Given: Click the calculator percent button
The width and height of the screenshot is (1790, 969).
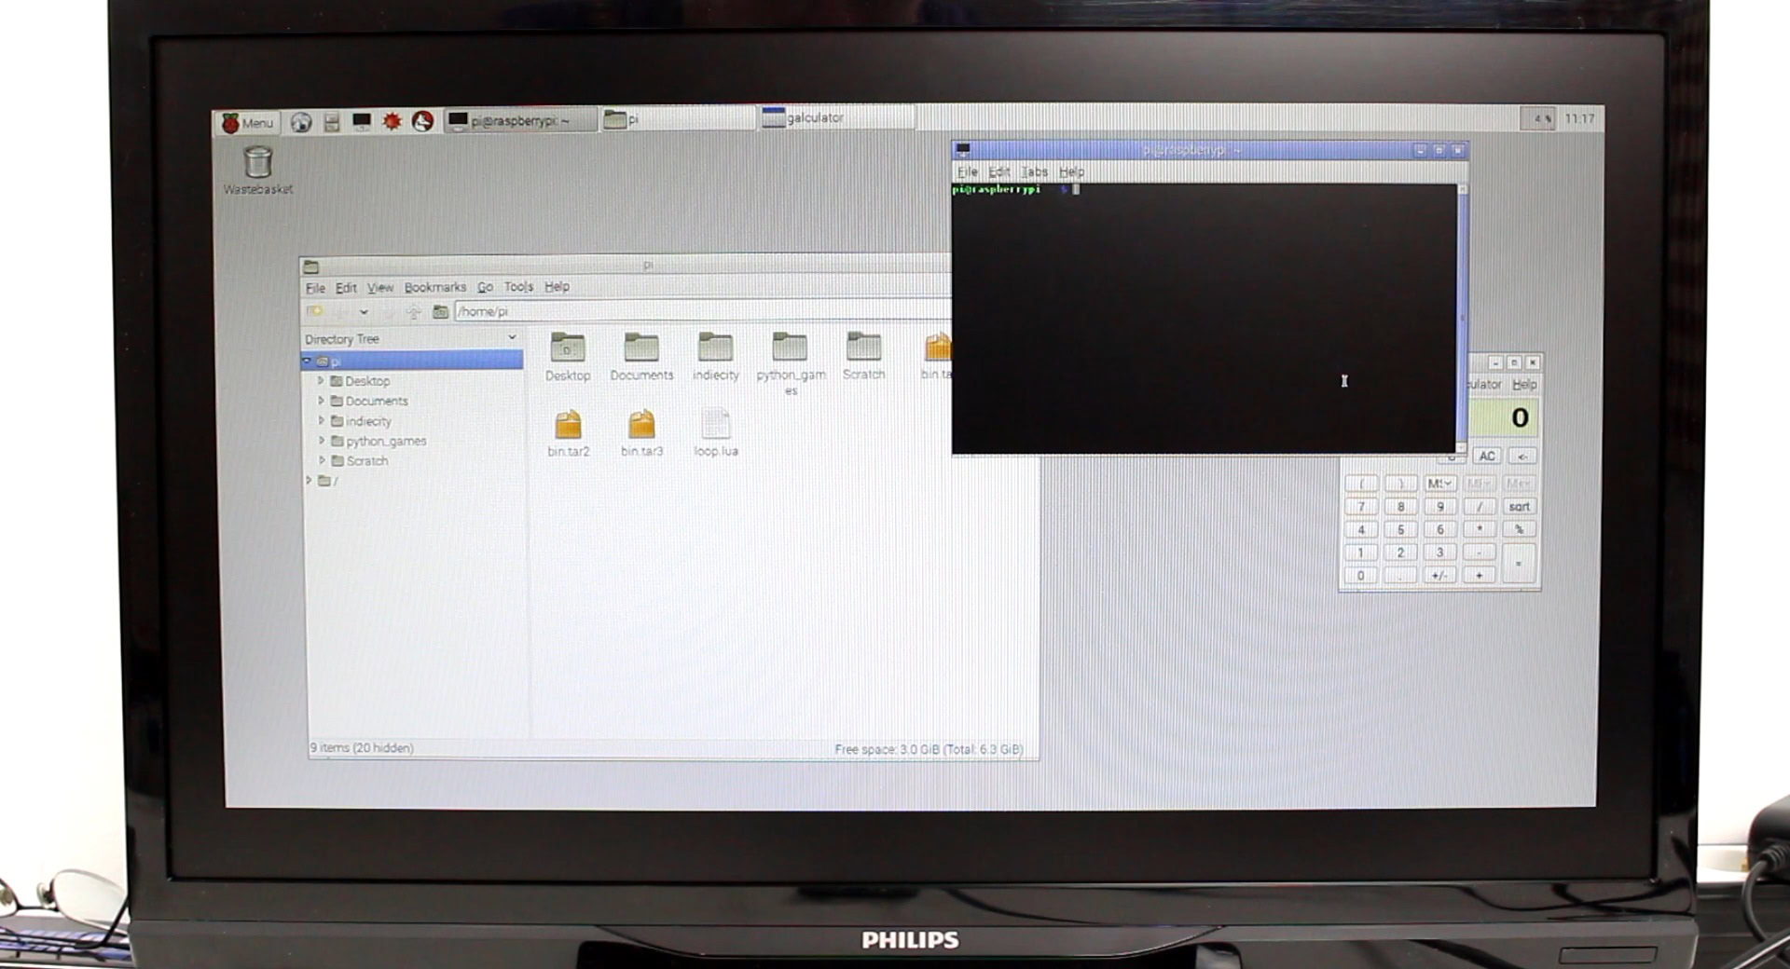Looking at the screenshot, I should point(1519,529).
